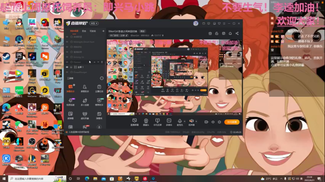The image size is (325, 182).
Task: Open Microsoft Edge from the taskbar
Action: tap(87, 179)
